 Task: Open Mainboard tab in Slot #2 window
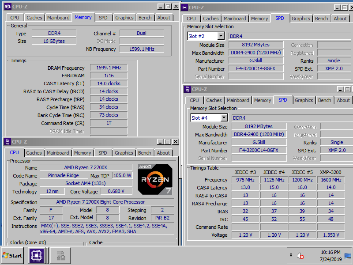tap(235, 19)
